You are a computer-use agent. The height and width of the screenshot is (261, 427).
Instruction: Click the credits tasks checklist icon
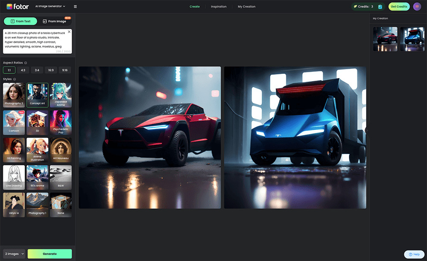click(381, 6)
